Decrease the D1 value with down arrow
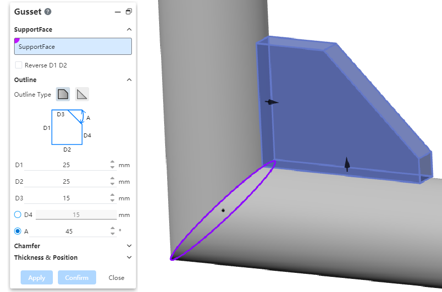The width and height of the screenshot is (442, 292). tap(112, 167)
